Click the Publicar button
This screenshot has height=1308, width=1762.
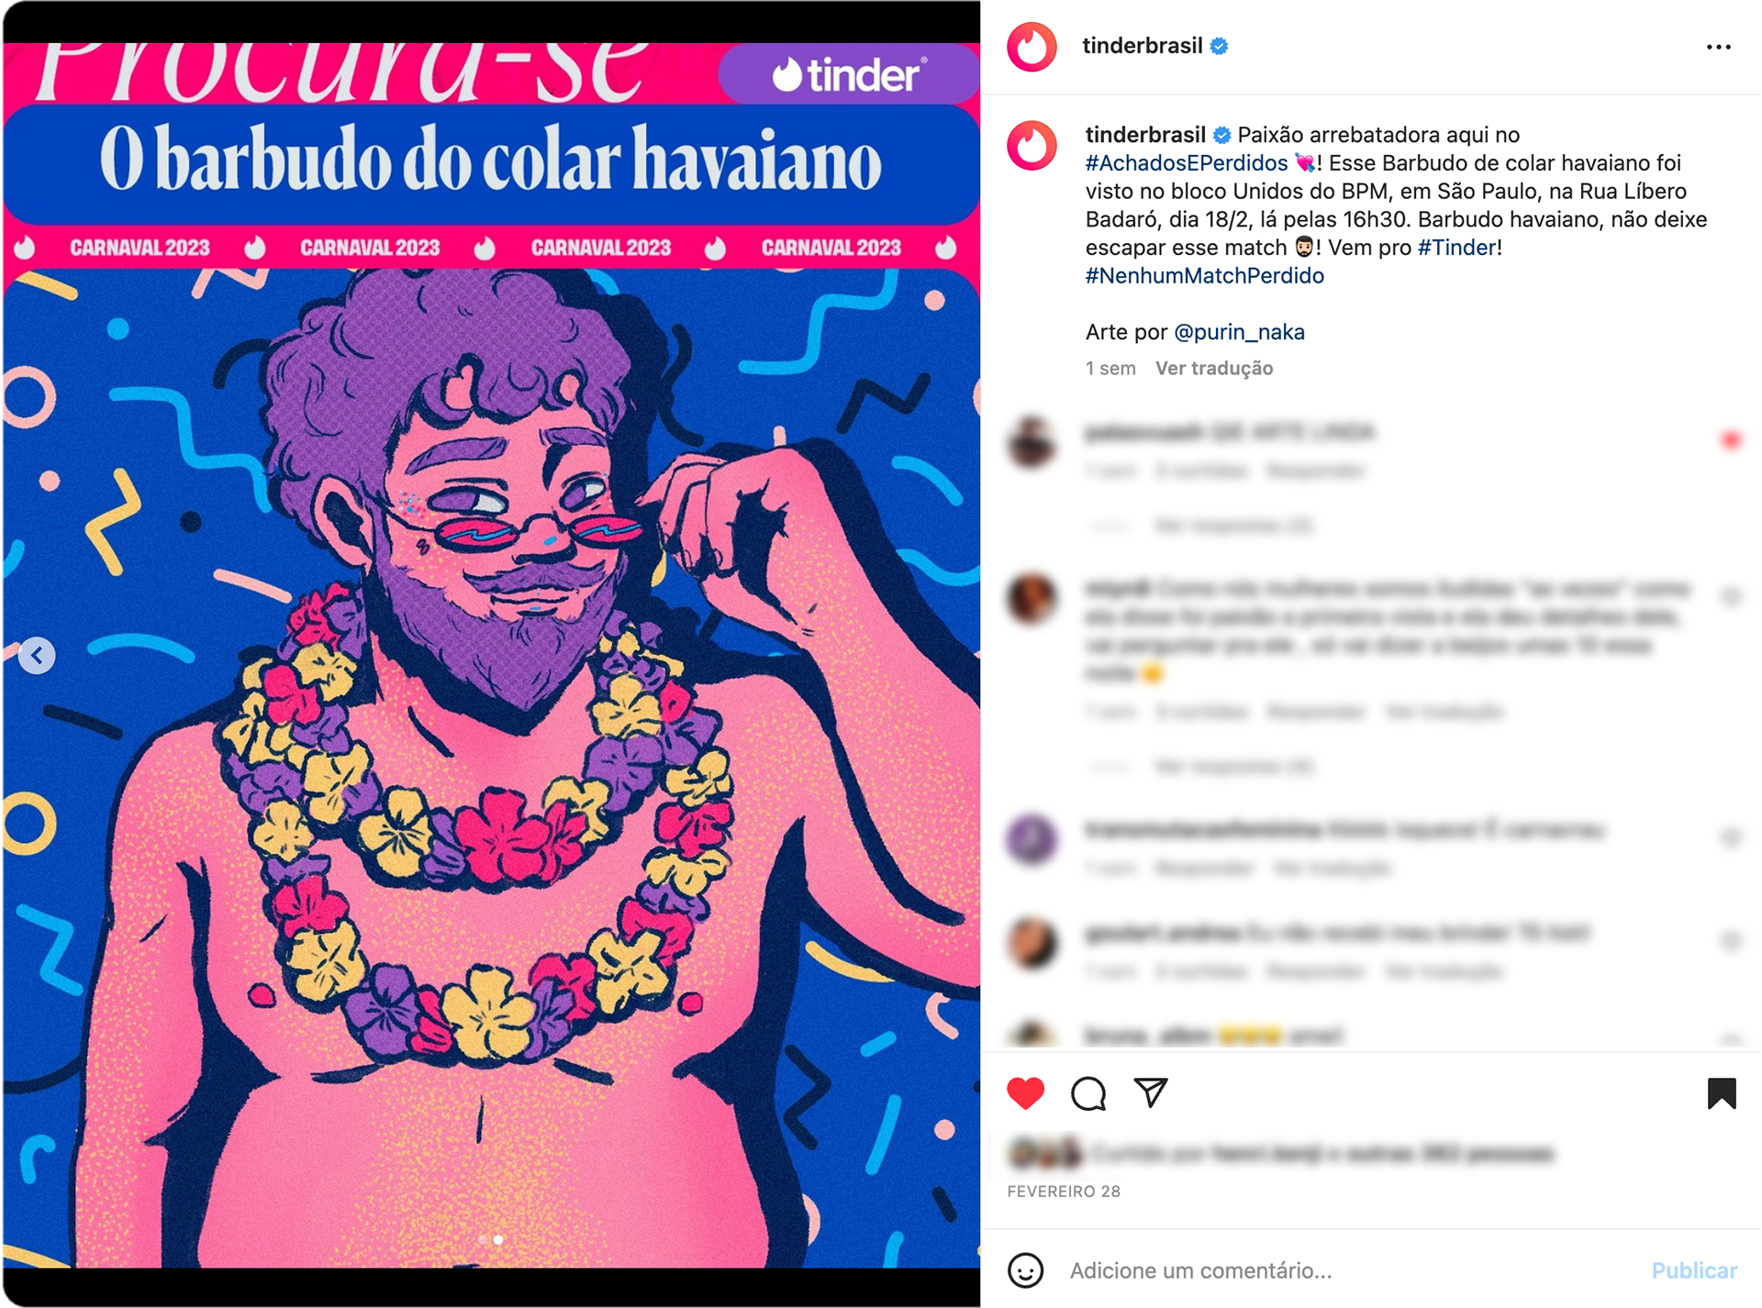click(1694, 1270)
